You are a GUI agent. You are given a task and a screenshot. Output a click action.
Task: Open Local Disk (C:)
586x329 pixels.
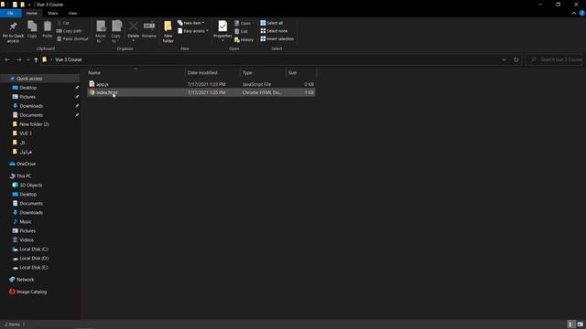click(34, 249)
